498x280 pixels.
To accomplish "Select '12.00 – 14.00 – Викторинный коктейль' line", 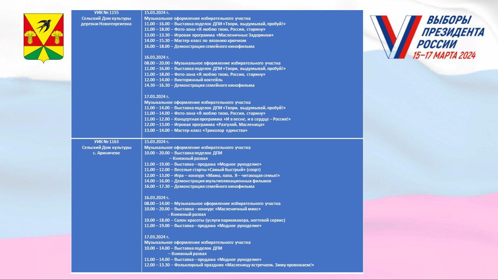I will click(x=184, y=80).
